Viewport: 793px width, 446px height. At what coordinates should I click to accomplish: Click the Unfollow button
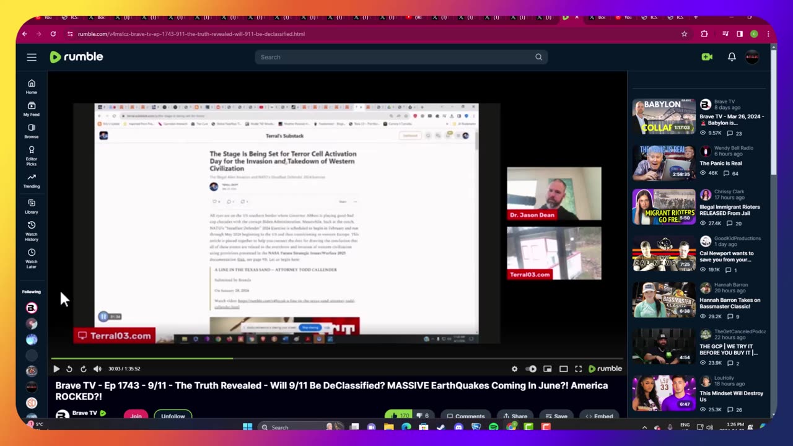pos(173,416)
